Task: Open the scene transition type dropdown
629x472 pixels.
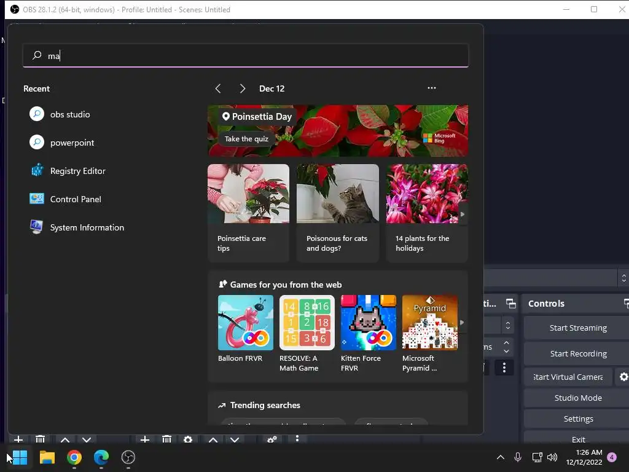Action: click(508, 325)
